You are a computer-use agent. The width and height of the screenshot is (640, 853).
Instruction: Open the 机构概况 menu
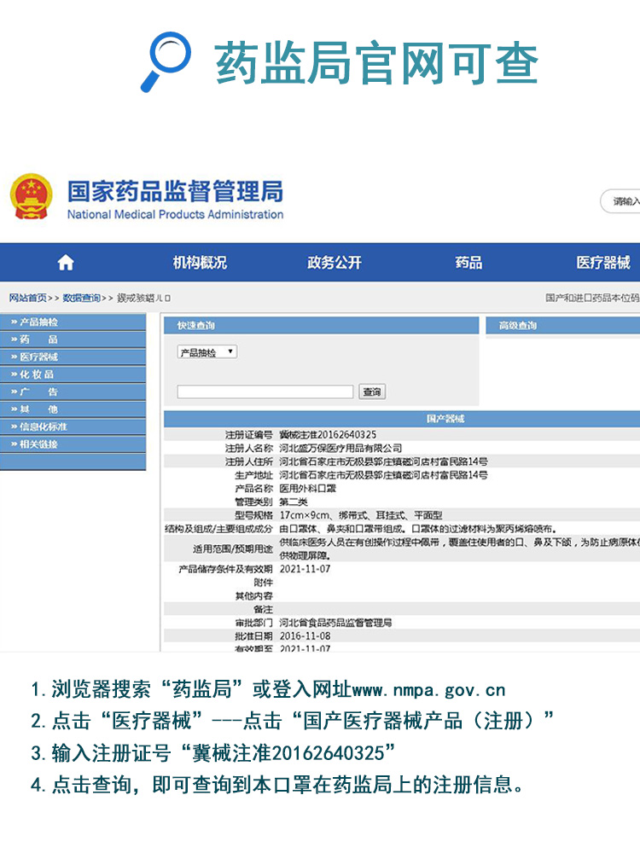[200, 263]
